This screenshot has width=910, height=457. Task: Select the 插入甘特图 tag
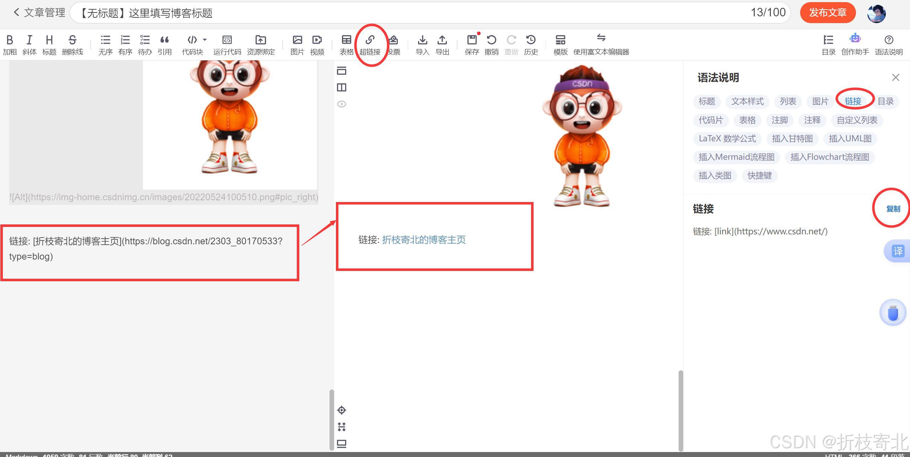(792, 138)
